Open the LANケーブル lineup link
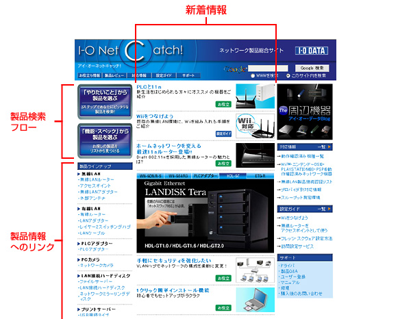This screenshot has width=411, height=319. 92,233
